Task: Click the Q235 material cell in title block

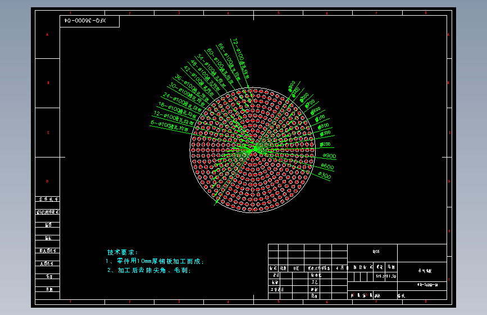Action: coord(372,253)
